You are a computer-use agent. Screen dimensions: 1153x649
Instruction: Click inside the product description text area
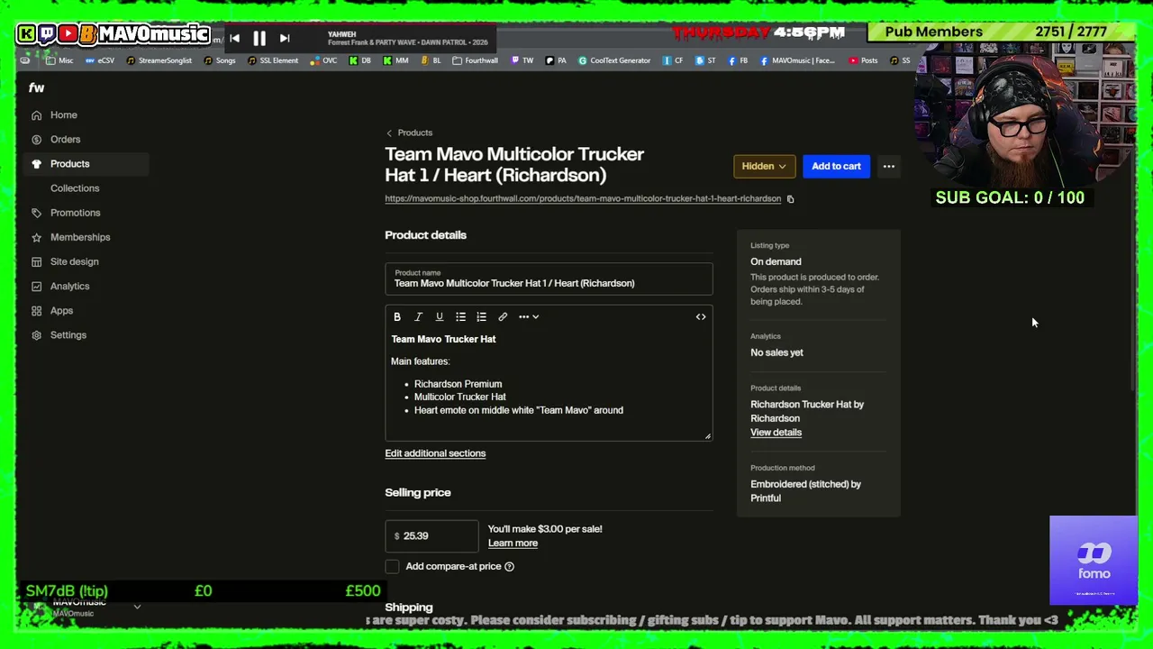coord(549,385)
